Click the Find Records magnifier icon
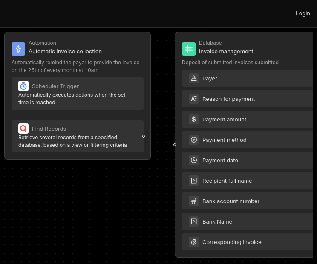This screenshot has width=317, height=264. pos(23,129)
